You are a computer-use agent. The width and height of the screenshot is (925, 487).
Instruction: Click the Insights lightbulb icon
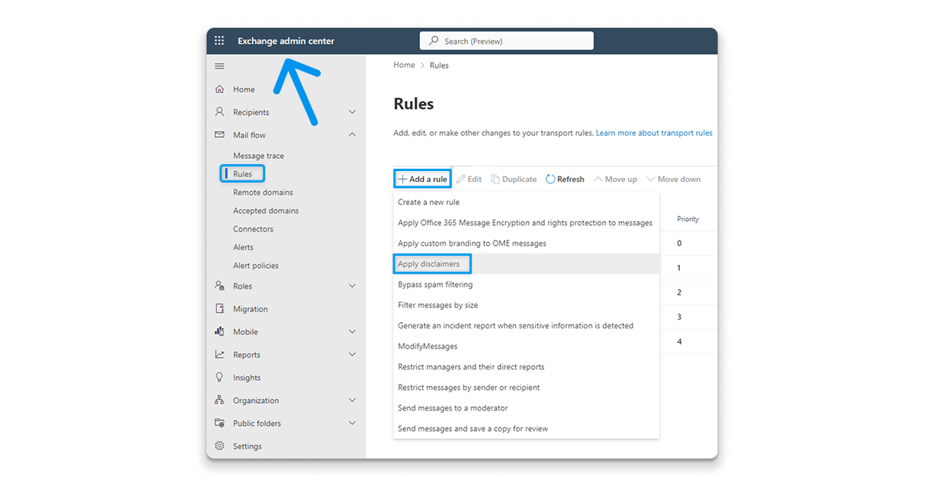click(x=220, y=378)
